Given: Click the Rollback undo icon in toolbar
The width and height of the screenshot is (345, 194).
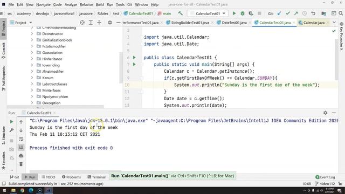Looking at the screenshot, I should pos(313,13).
